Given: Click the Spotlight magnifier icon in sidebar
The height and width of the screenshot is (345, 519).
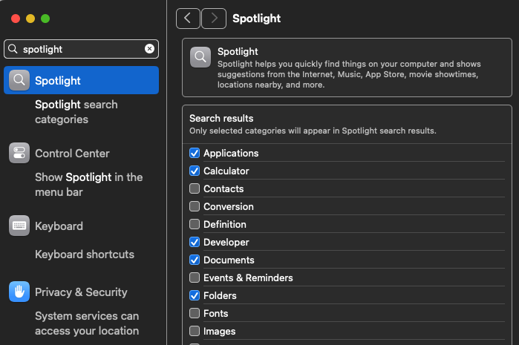Looking at the screenshot, I should pos(19,80).
